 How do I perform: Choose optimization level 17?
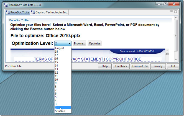[63, 55]
